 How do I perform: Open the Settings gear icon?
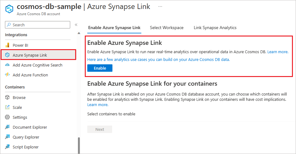[x=7, y=117]
